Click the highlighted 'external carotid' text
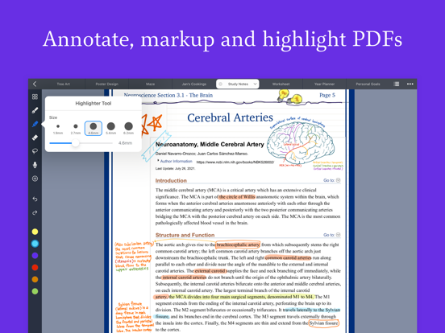 tap(210, 271)
